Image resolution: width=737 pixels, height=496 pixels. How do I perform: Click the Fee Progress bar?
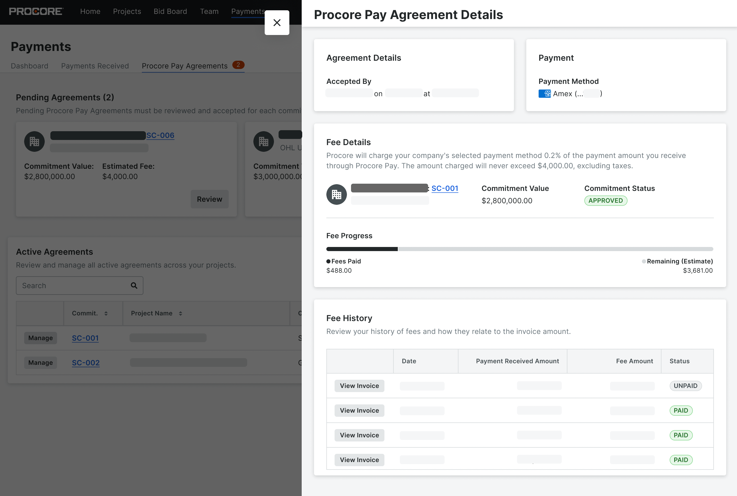click(520, 249)
